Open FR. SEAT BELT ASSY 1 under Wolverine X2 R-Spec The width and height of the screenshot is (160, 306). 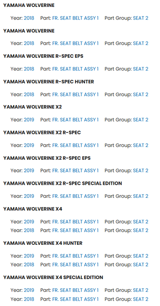pyautogui.click(x=75, y=145)
